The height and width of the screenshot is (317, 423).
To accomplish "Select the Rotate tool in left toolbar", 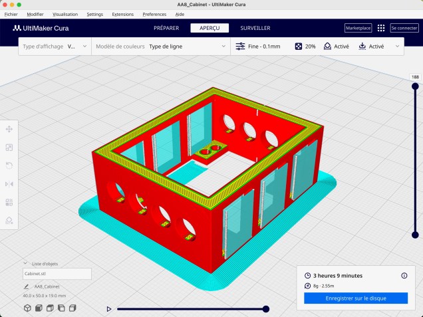I will pyautogui.click(x=9, y=165).
